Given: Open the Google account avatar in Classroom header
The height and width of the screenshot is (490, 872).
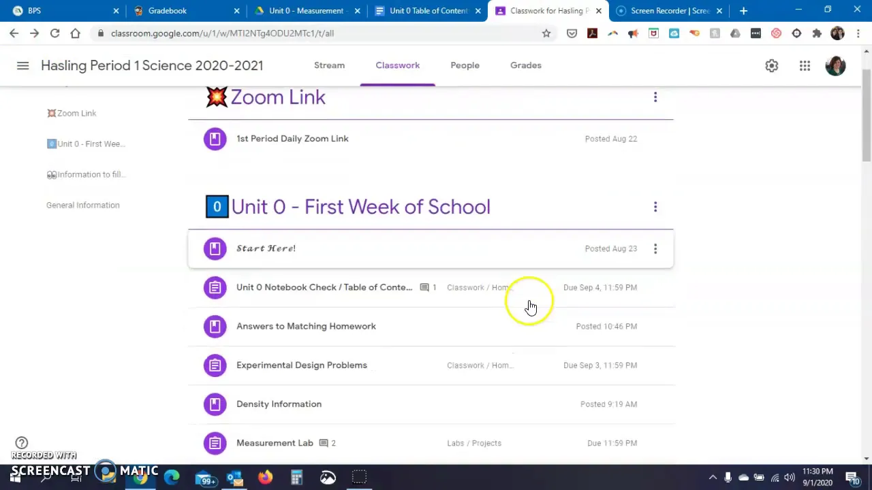Looking at the screenshot, I should pos(835,65).
